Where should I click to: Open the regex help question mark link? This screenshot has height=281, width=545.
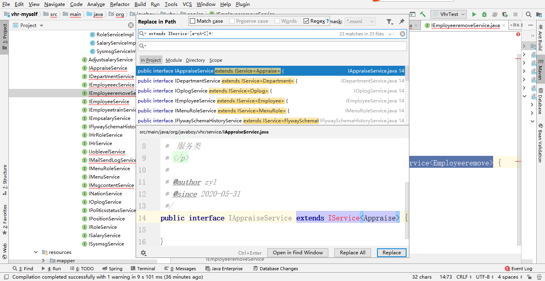tap(328, 21)
